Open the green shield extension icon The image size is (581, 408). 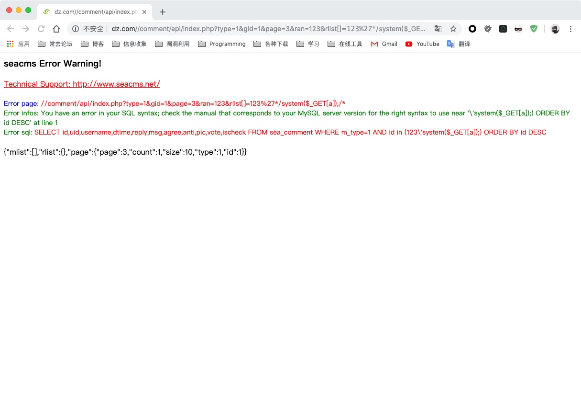[534, 29]
